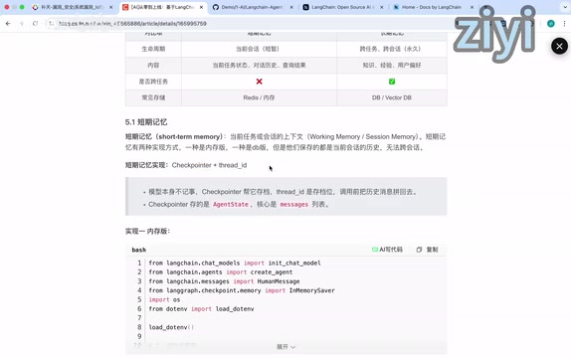
Task: Click the inline code AgentState
Action: tap(231, 204)
